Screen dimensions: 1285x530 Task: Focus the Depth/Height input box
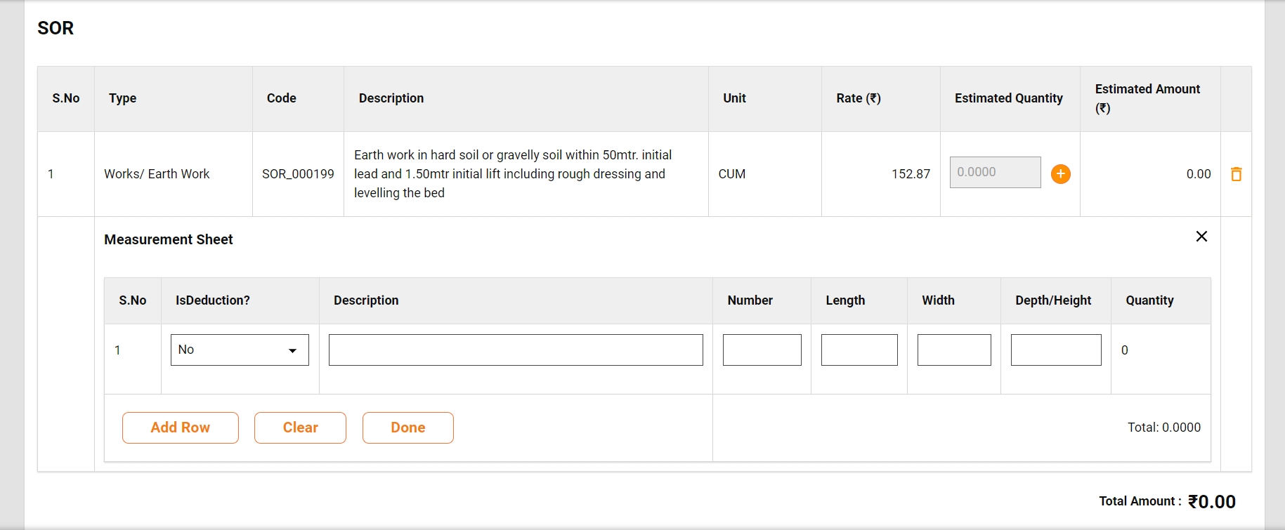[x=1055, y=350]
